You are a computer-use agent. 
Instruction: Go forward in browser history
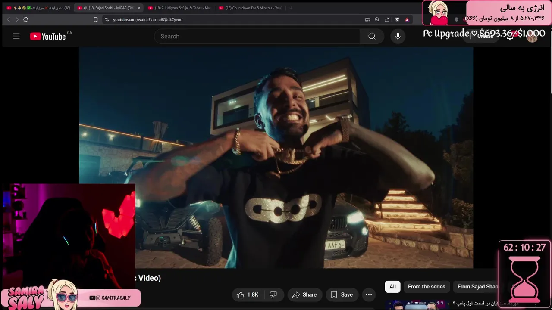17,19
